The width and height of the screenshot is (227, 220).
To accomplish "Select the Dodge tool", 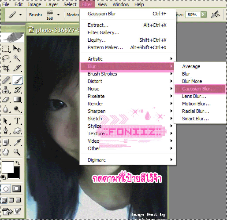I will (17, 109).
